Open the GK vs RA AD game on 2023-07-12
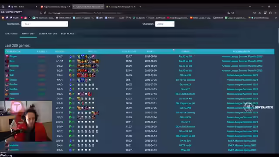279x157 pixels. pos(185,99)
